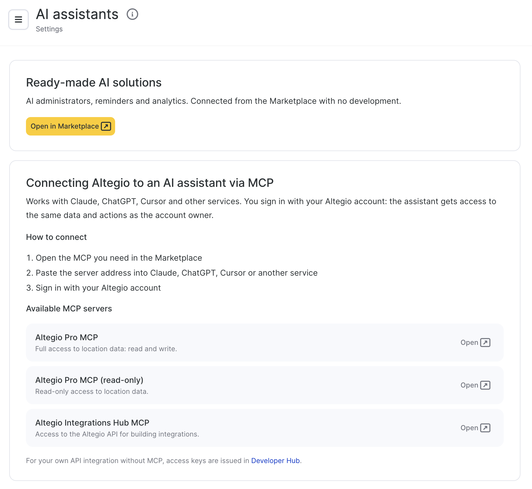The image size is (532, 489).
Task: Click step 3 Sign in with Altegio account
Action: [93, 288]
